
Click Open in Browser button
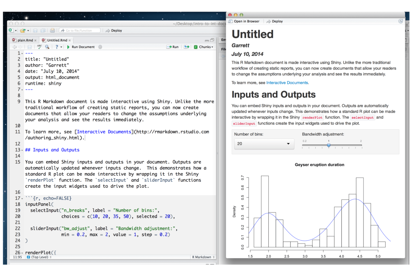click(x=244, y=21)
